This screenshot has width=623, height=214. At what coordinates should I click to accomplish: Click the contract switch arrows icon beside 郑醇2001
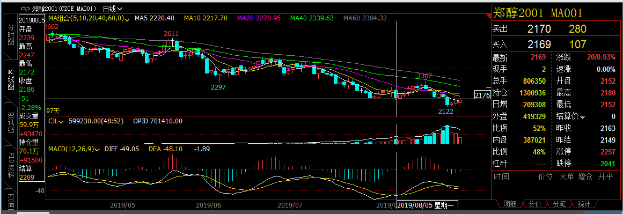(25, 8)
